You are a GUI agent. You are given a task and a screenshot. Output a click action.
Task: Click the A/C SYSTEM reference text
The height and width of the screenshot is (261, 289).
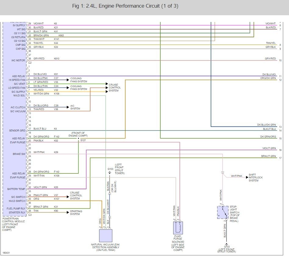pos(75,107)
